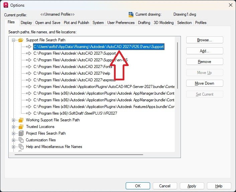Open the Open and Save tab
The width and height of the screenshot is (236, 192).
pyautogui.click(x=48, y=23)
